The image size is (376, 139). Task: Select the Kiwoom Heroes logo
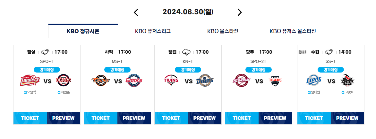click(x=242, y=81)
